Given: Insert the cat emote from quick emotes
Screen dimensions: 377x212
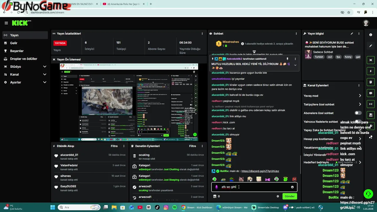Looking at the screenshot, I should pyautogui.click(x=241, y=179).
